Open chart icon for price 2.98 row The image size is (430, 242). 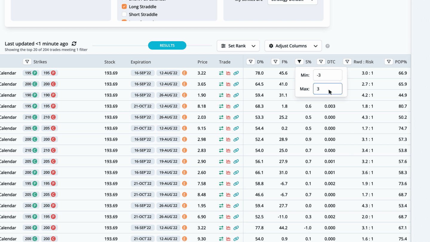coord(228,140)
